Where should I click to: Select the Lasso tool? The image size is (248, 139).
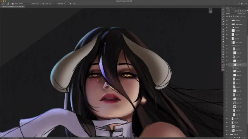[x=223, y=14]
